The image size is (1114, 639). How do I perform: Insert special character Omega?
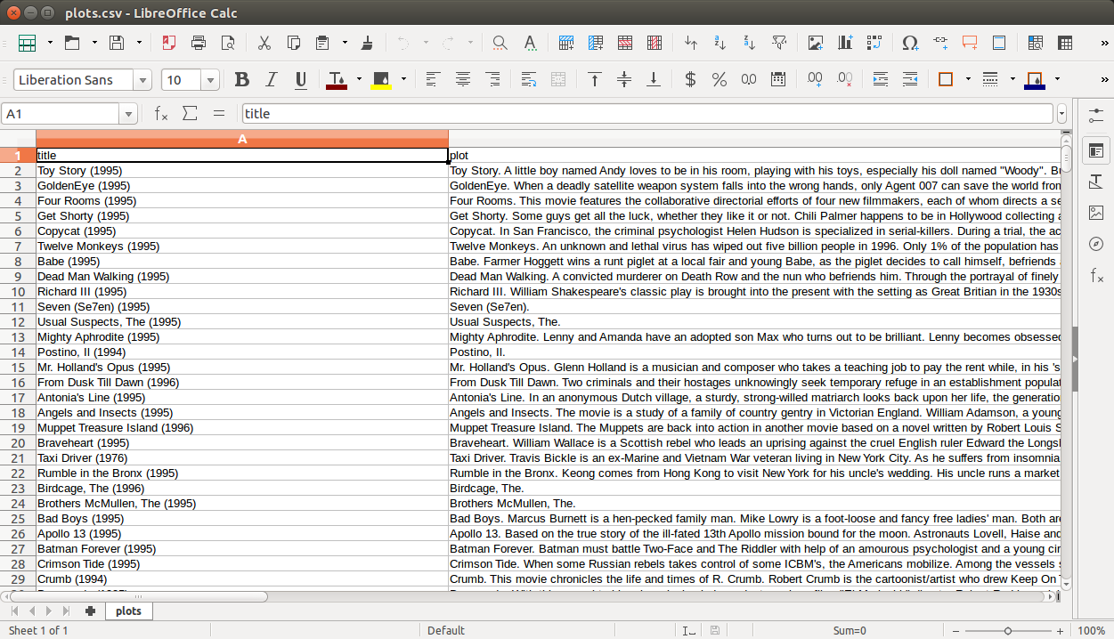click(910, 43)
